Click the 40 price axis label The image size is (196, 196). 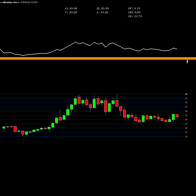click(186, 111)
